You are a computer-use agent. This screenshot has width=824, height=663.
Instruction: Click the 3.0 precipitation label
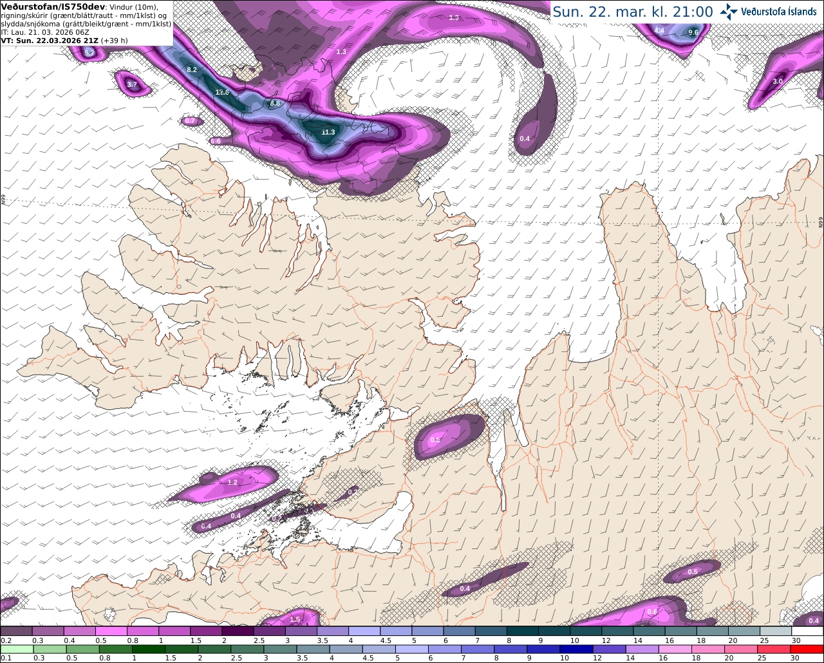click(x=778, y=81)
